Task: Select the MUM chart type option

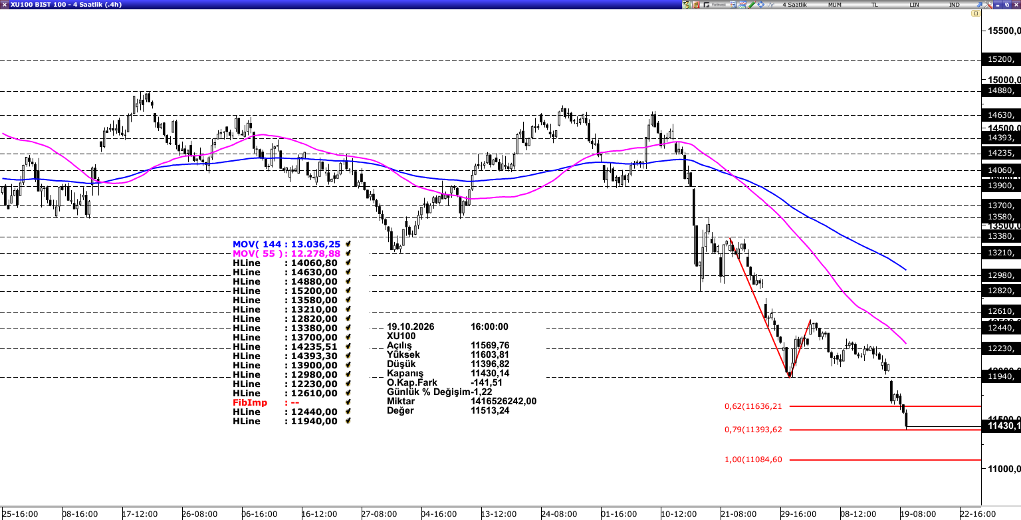Action: point(834,5)
